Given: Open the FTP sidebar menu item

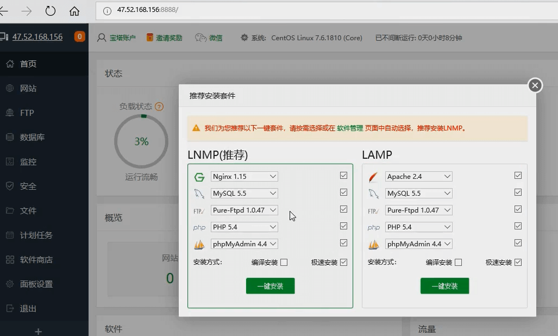Looking at the screenshot, I should click(x=44, y=113).
